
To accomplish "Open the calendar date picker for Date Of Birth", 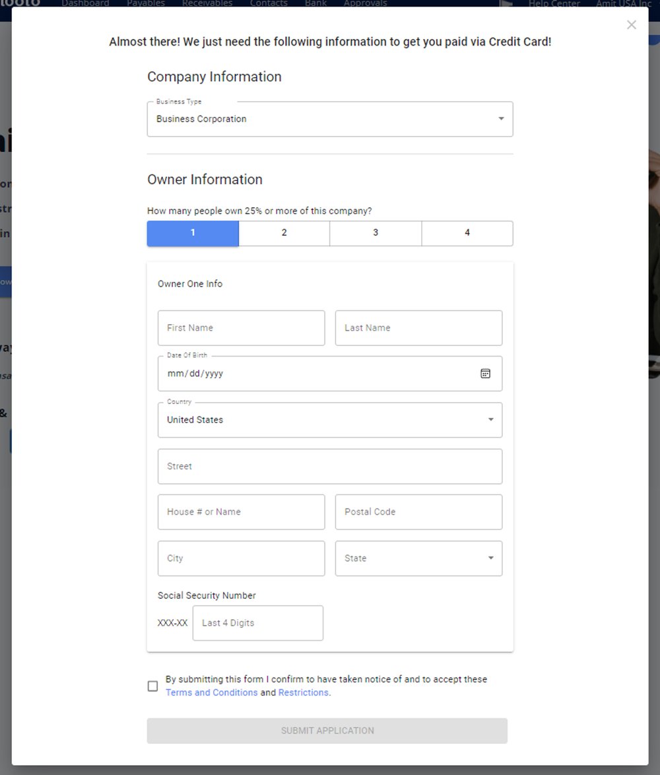I will tap(486, 373).
